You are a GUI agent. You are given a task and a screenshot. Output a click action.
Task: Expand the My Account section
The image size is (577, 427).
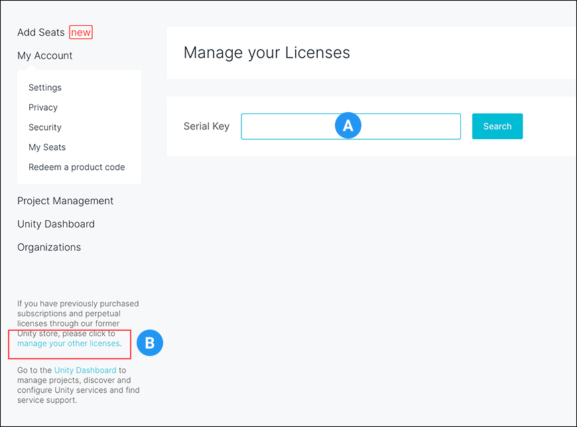click(44, 55)
